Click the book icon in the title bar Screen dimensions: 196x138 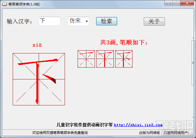pyautogui.click(x=4, y=3)
